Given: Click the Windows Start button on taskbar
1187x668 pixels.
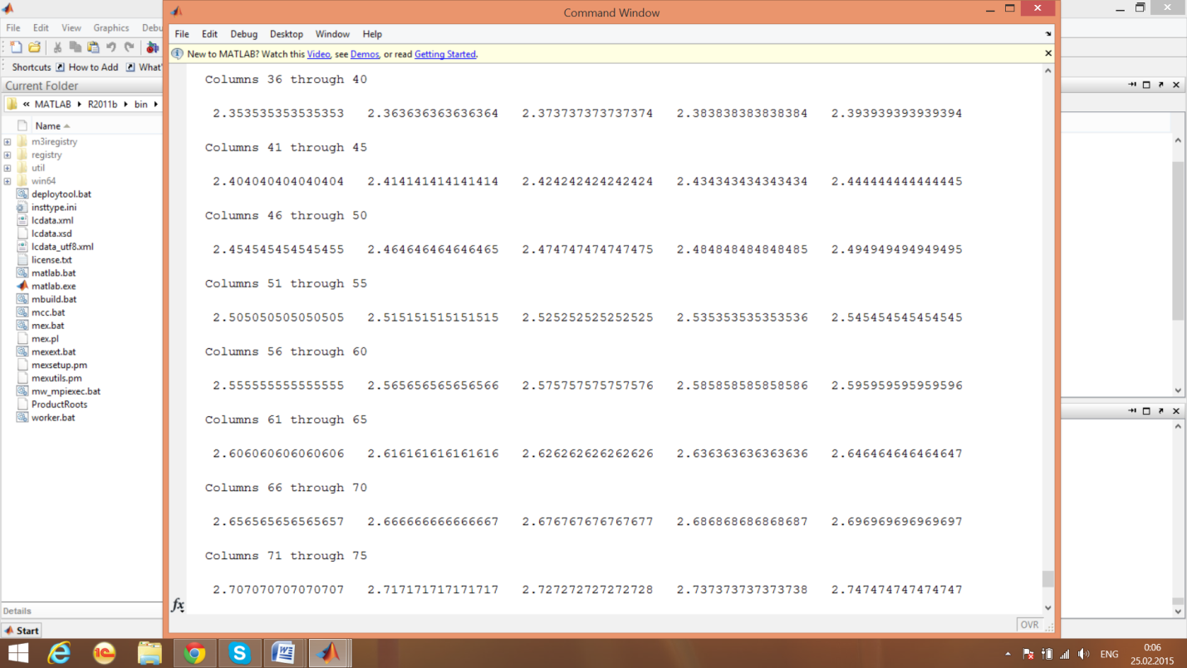Looking at the screenshot, I should tap(18, 653).
